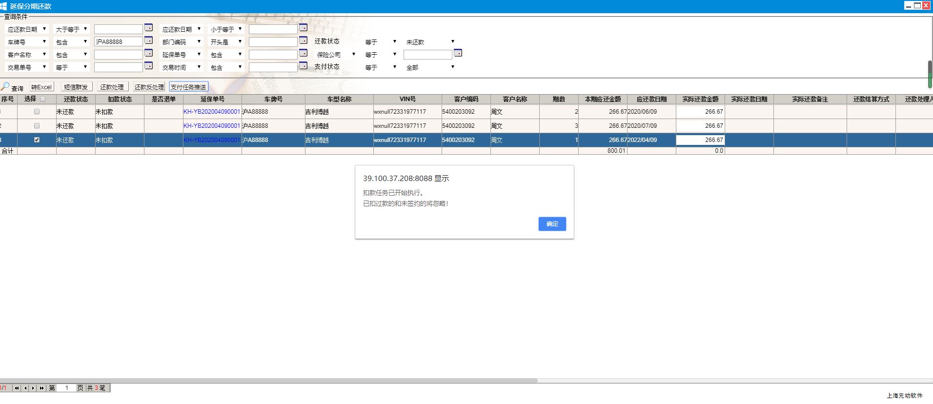Go to previous page in pager

(25, 388)
